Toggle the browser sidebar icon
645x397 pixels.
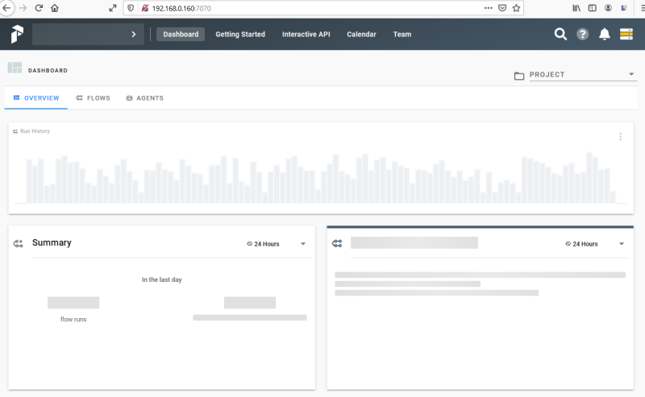point(593,8)
